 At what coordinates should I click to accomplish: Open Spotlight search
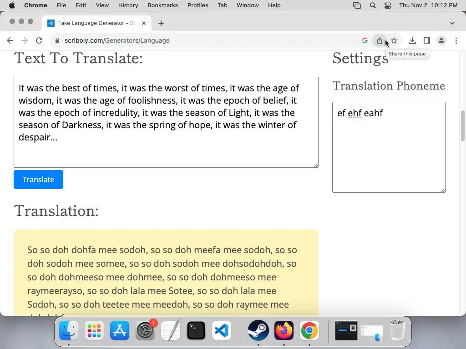click(373, 5)
